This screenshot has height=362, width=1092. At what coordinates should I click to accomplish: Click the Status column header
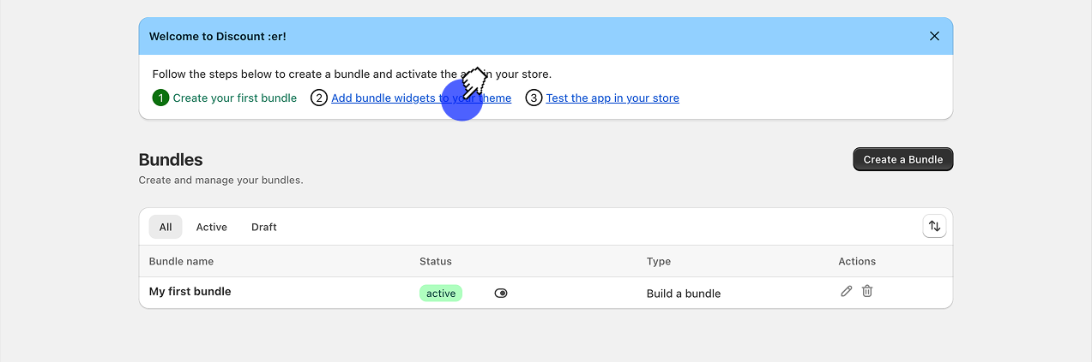click(x=435, y=261)
